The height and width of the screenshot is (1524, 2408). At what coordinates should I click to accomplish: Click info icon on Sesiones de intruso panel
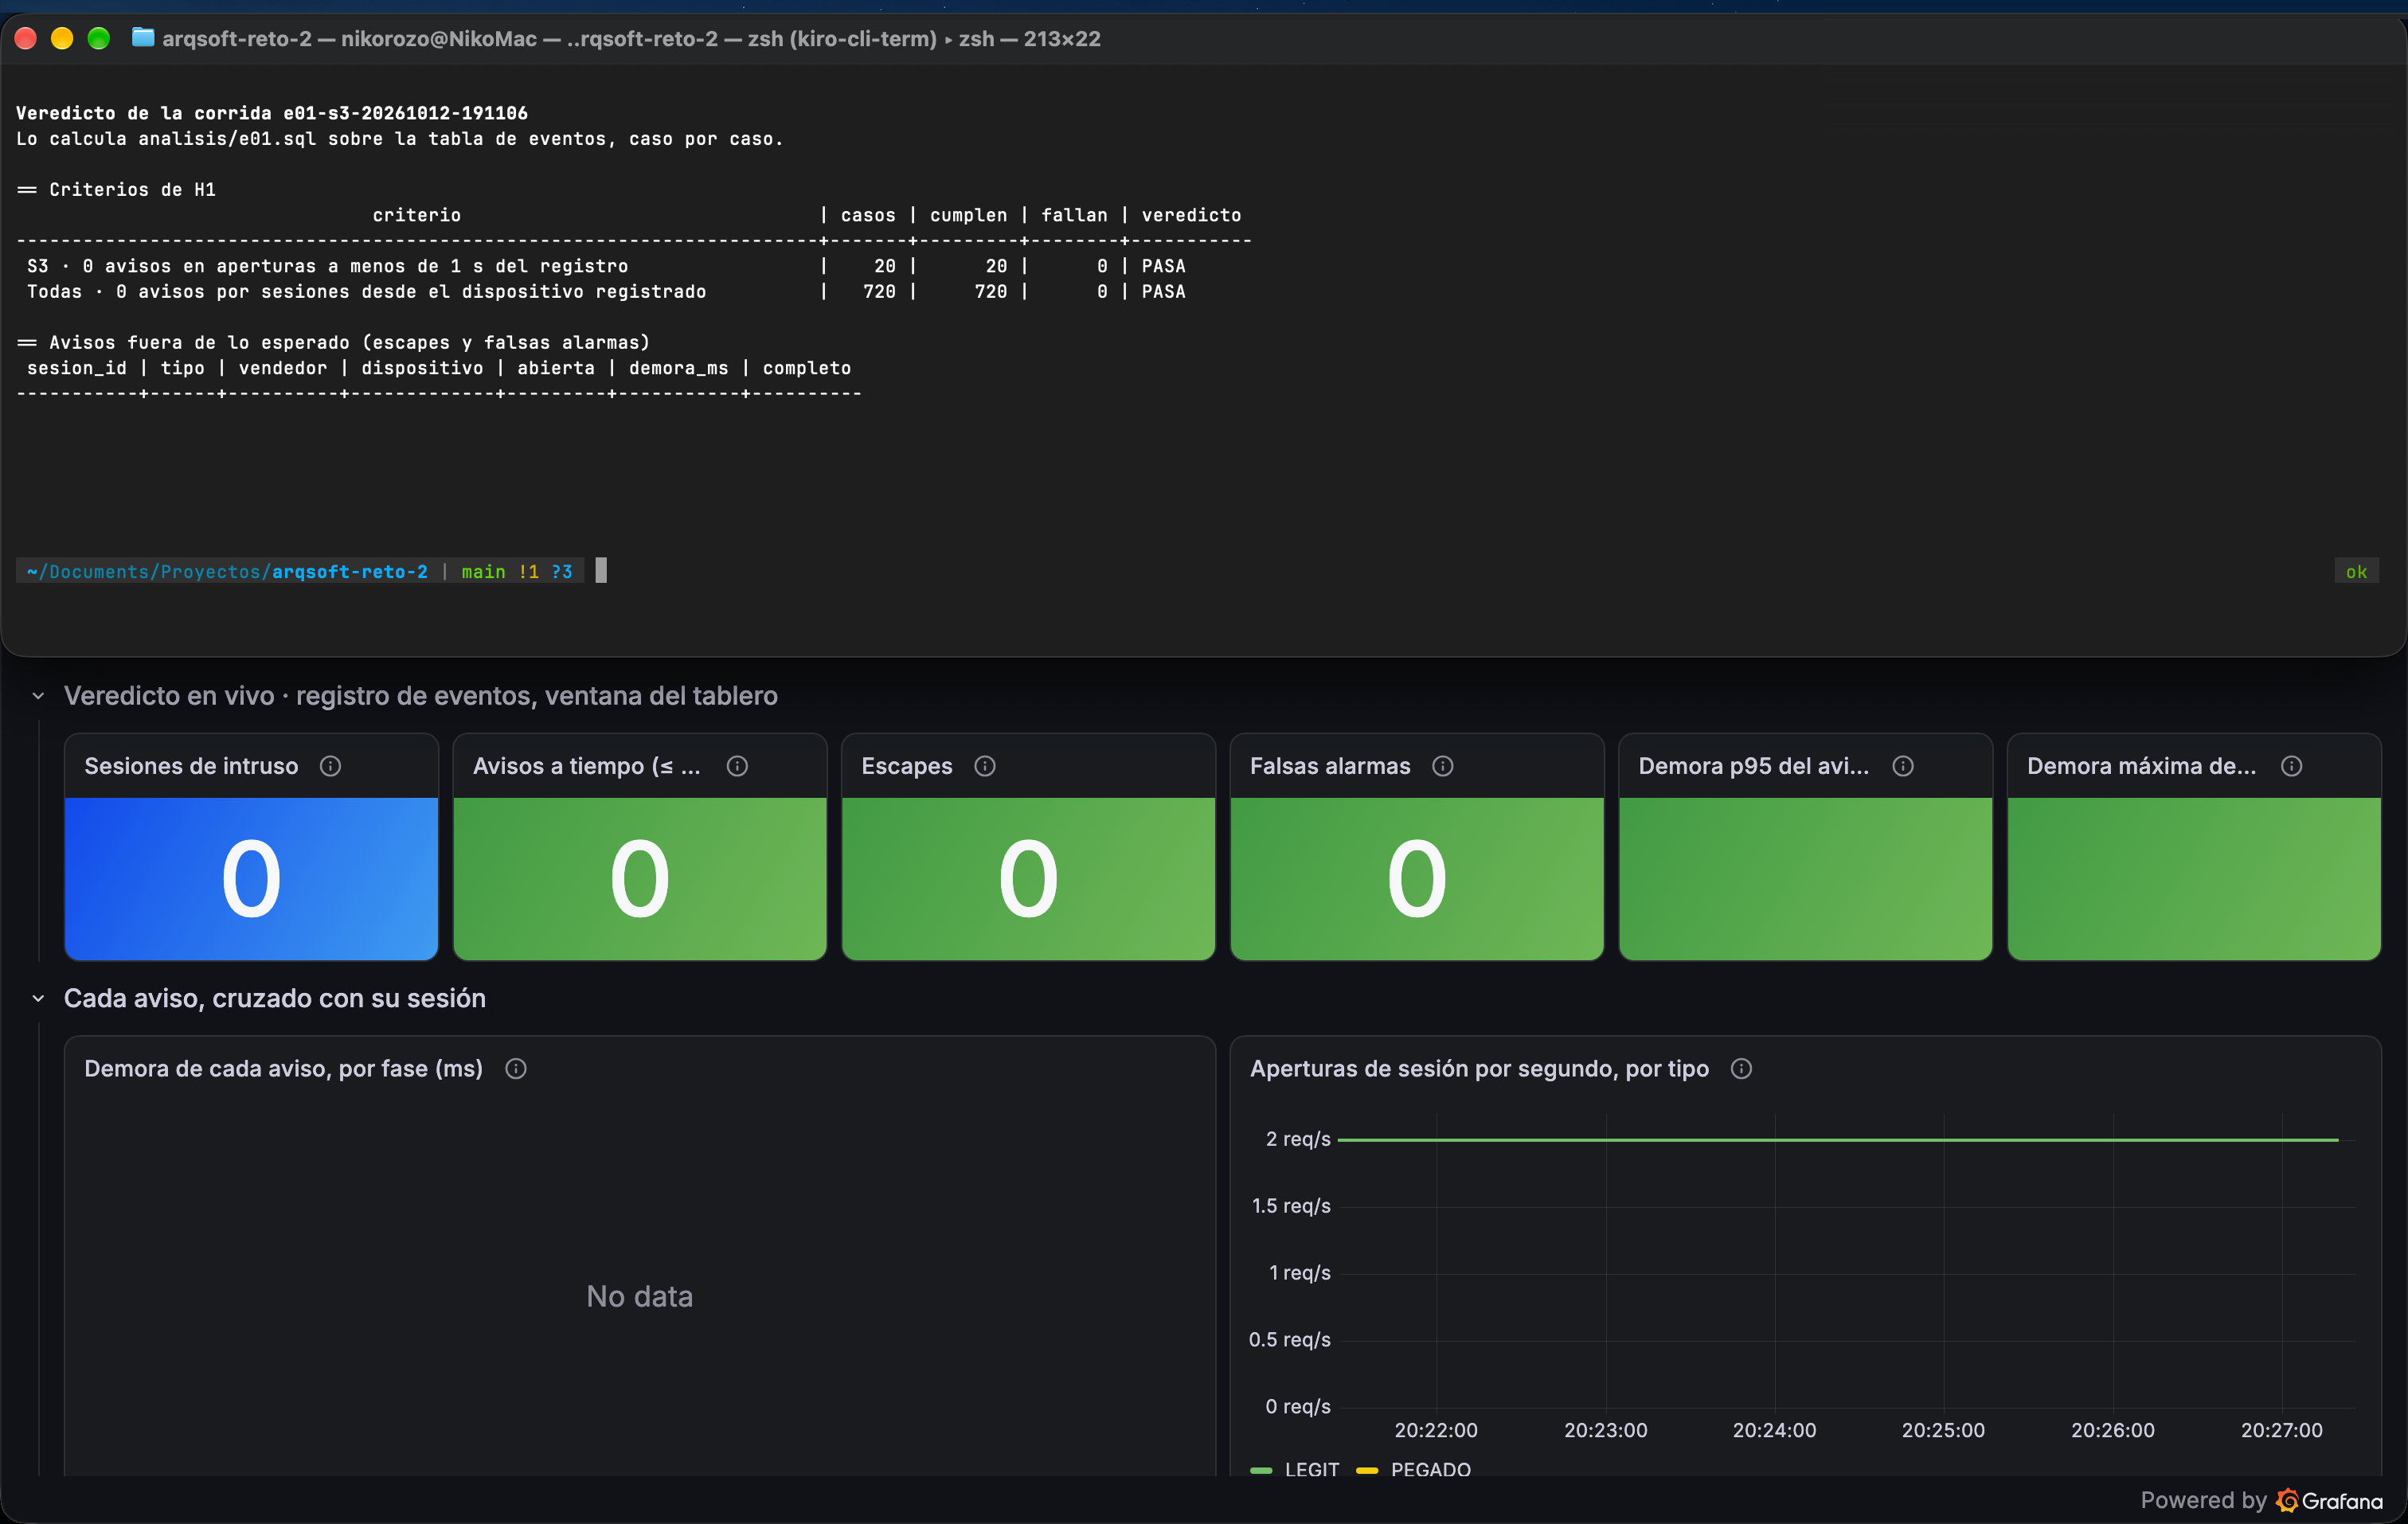coord(330,766)
